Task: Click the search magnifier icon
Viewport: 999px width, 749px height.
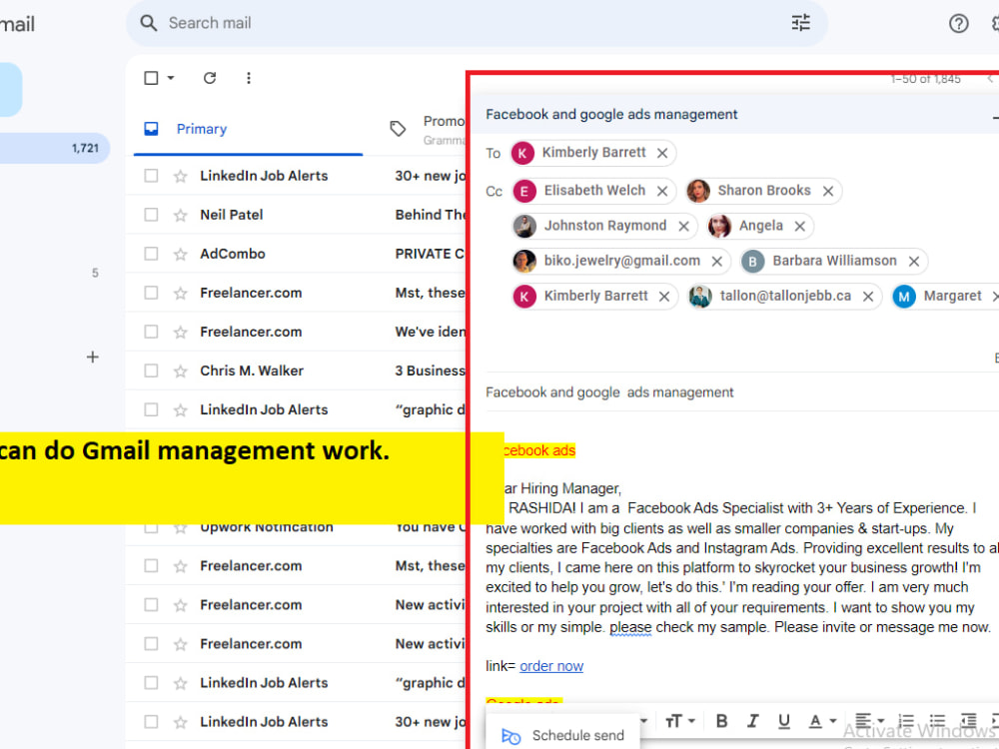Action: pyautogui.click(x=149, y=24)
